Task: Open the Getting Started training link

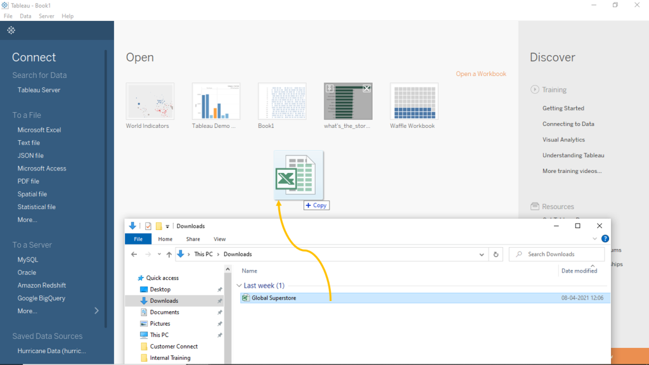Action: tap(563, 108)
